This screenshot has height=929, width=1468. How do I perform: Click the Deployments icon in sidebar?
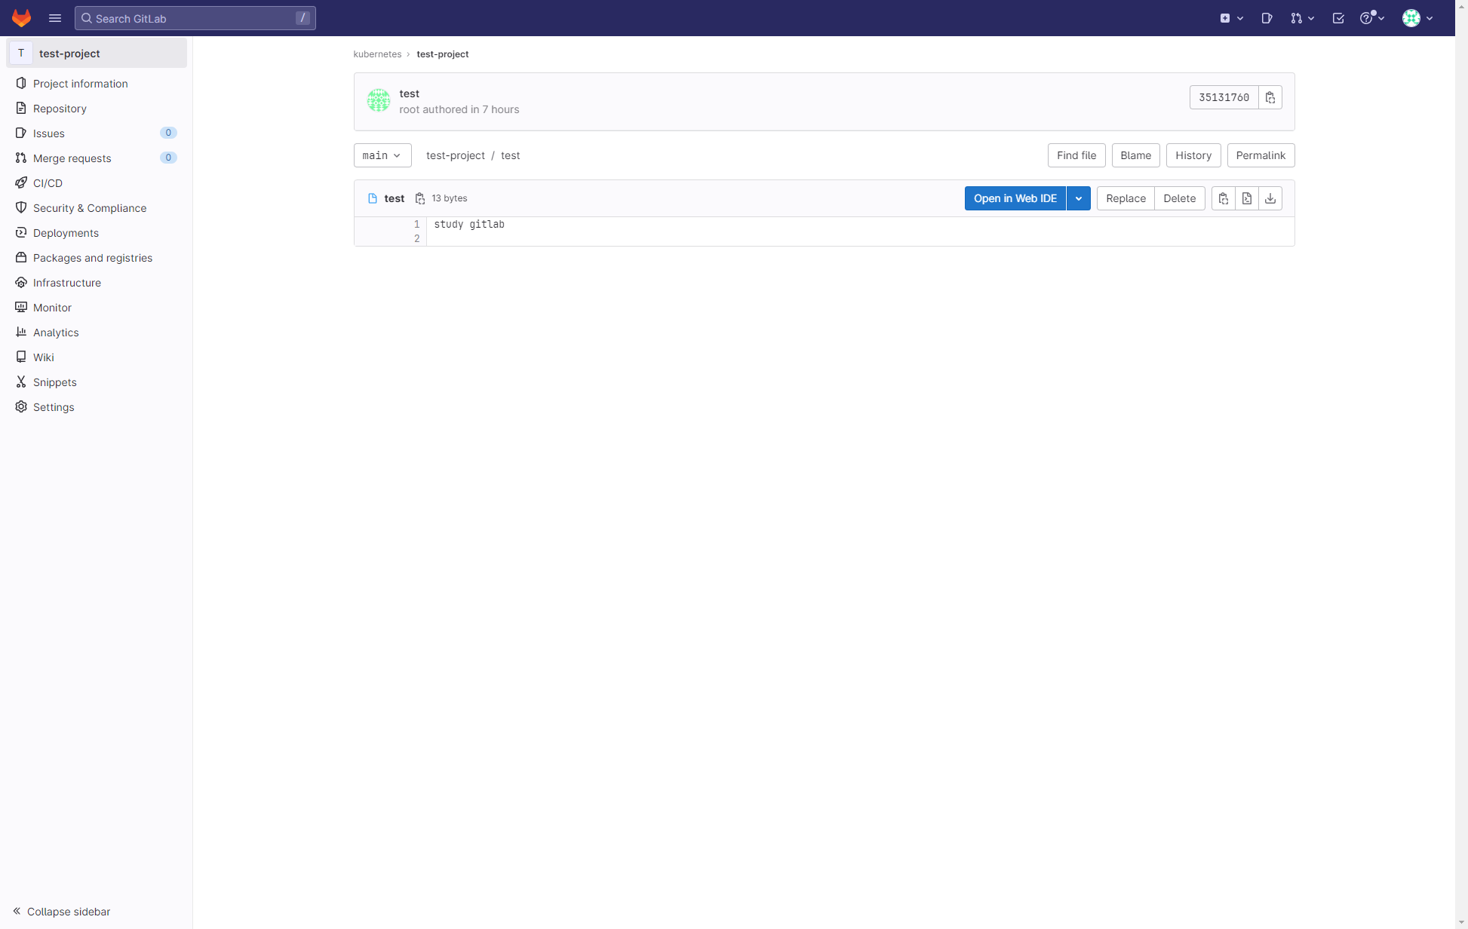[x=21, y=233]
